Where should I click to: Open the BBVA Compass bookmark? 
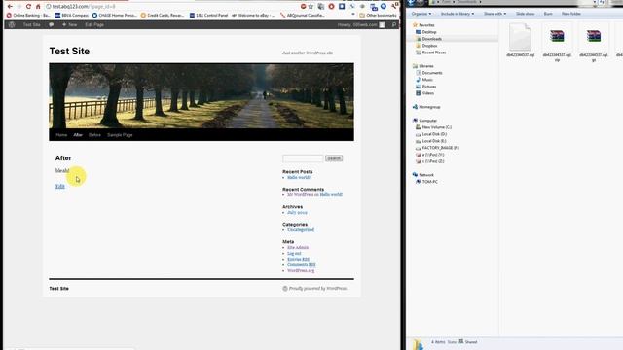[x=71, y=16]
